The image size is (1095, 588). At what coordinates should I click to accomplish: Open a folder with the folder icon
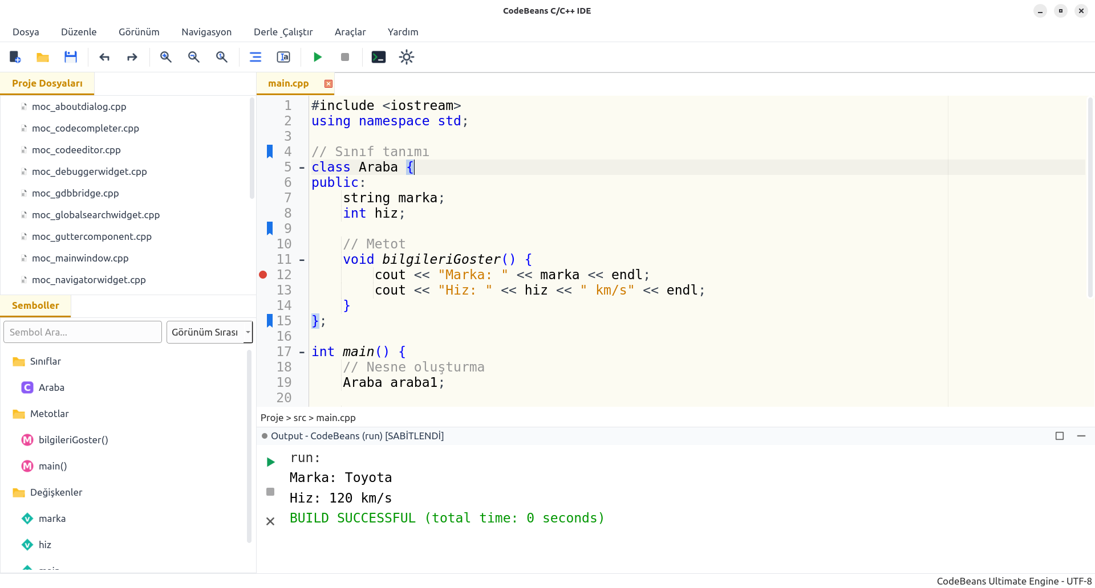click(43, 57)
